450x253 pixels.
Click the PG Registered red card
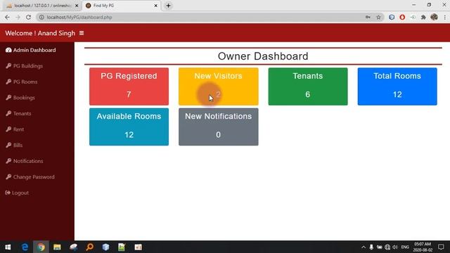tap(129, 86)
